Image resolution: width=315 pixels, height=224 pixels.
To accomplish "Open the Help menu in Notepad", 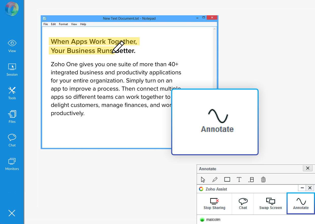I will click(x=83, y=24).
